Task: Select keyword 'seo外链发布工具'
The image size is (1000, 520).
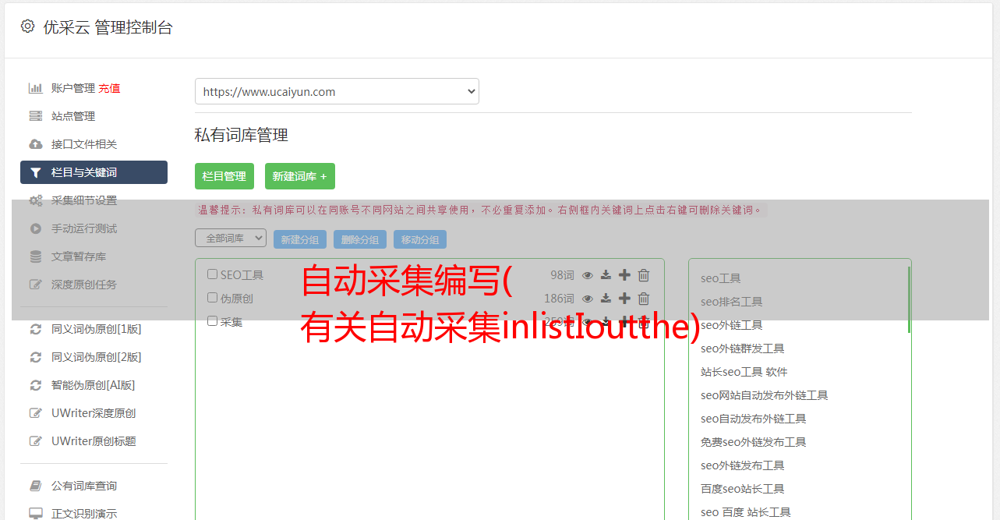Action: [x=742, y=465]
